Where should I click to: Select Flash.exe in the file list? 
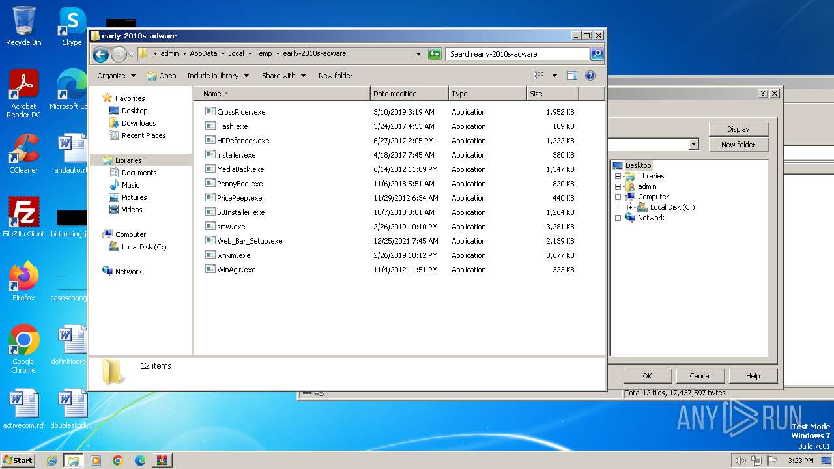tap(232, 126)
